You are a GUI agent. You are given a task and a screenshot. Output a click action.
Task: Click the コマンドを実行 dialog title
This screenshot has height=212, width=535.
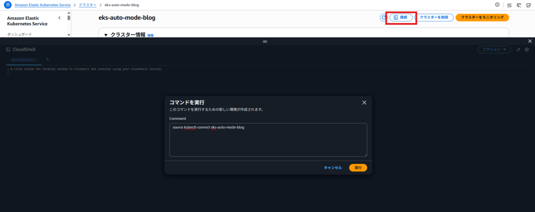187,102
